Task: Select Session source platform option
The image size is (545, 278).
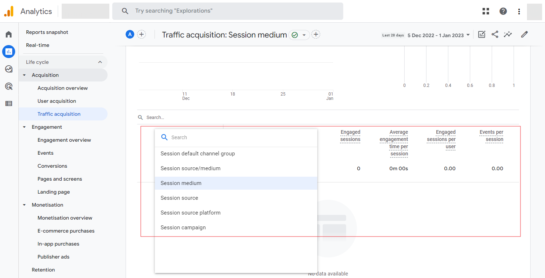Action: click(191, 213)
